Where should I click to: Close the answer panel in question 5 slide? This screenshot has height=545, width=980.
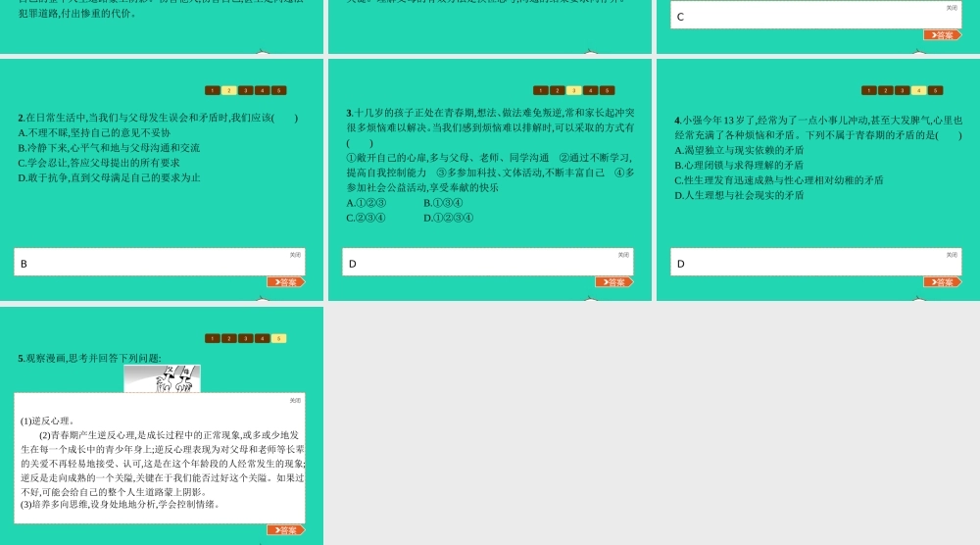[x=296, y=401]
